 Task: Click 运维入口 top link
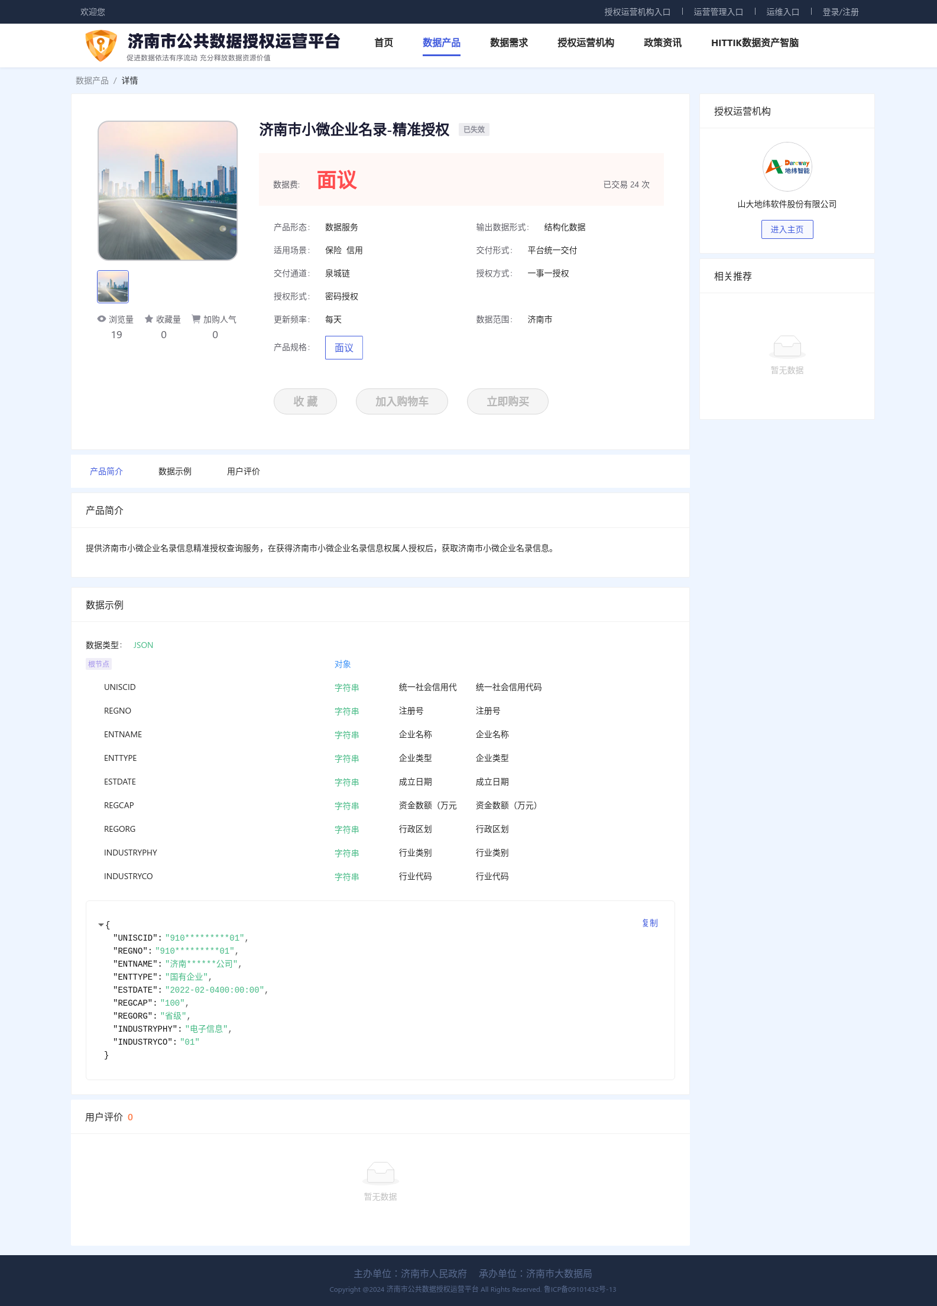click(783, 12)
